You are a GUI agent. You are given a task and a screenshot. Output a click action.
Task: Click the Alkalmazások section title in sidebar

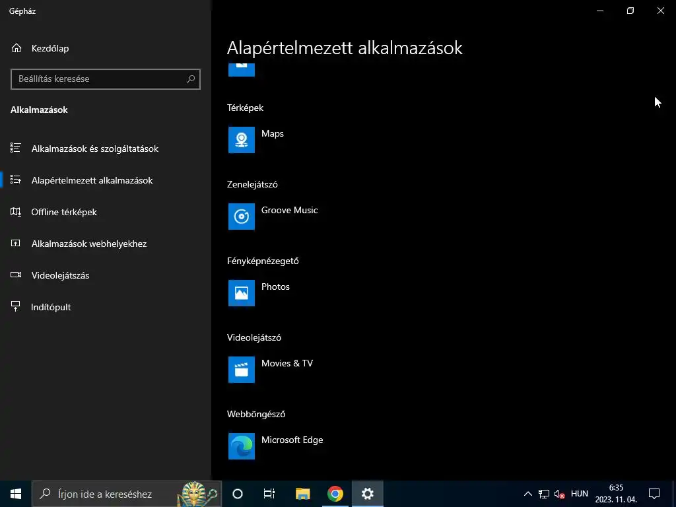39,110
